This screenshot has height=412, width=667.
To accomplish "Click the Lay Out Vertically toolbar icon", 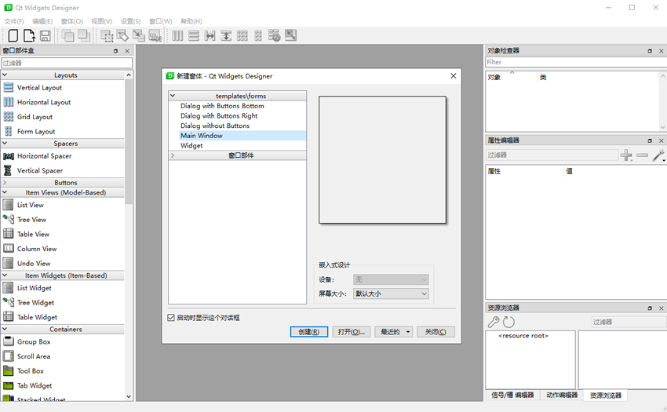I will (194, 36).
